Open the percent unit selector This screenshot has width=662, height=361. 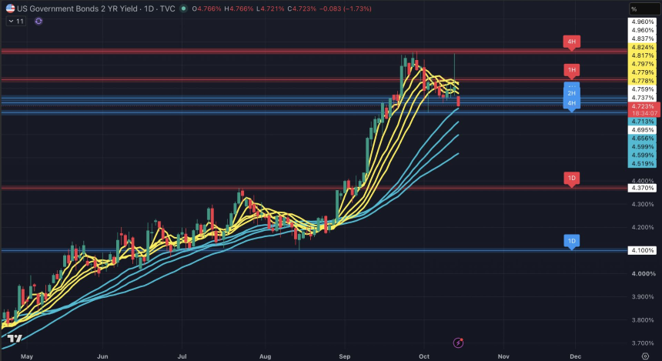644,9
